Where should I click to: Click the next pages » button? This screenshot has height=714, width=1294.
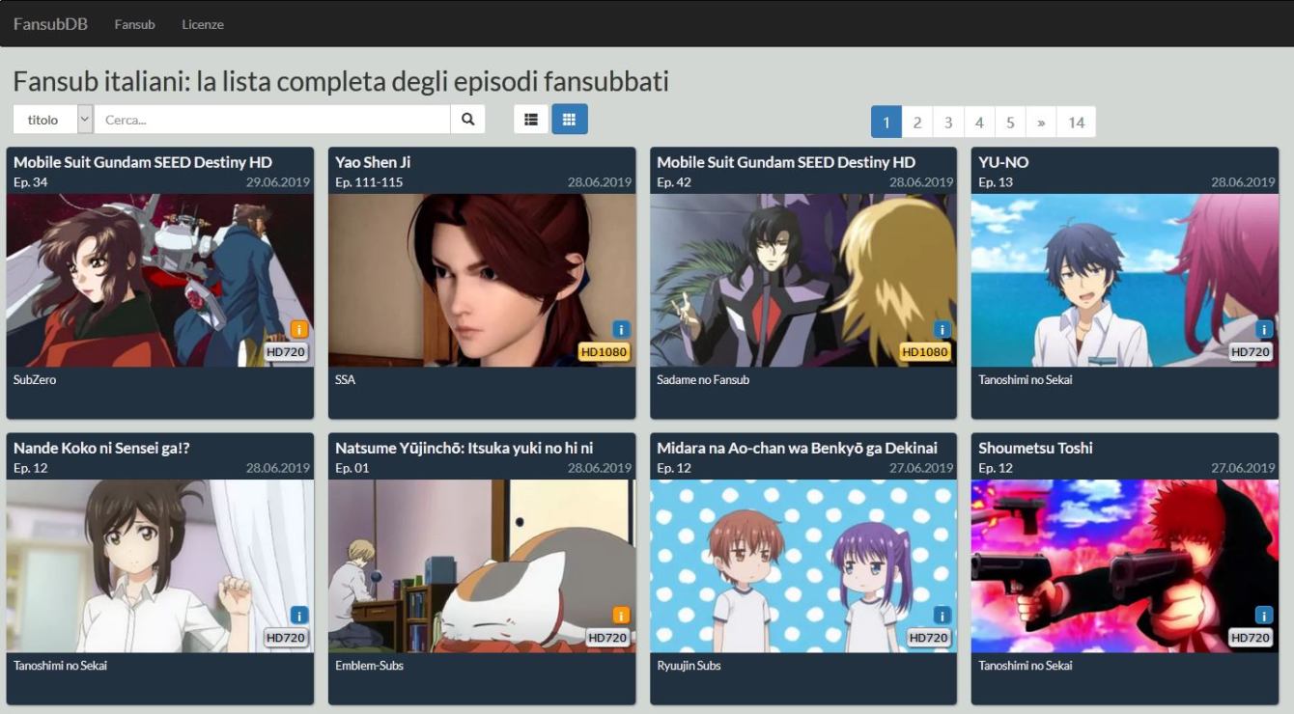pos(1040,122)
